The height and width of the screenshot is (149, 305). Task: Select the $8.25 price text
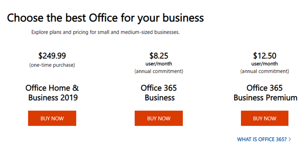click(159, 56)
